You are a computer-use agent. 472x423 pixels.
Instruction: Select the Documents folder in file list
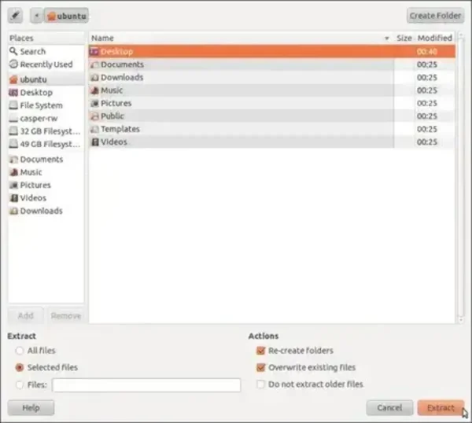272,64
